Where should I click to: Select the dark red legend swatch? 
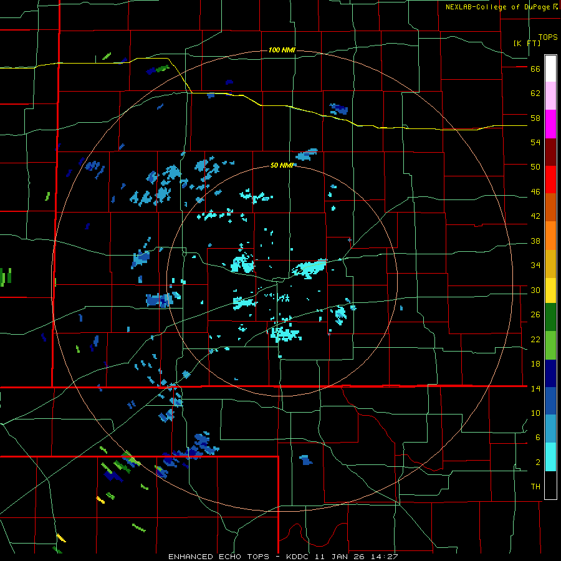click(550, 152)
